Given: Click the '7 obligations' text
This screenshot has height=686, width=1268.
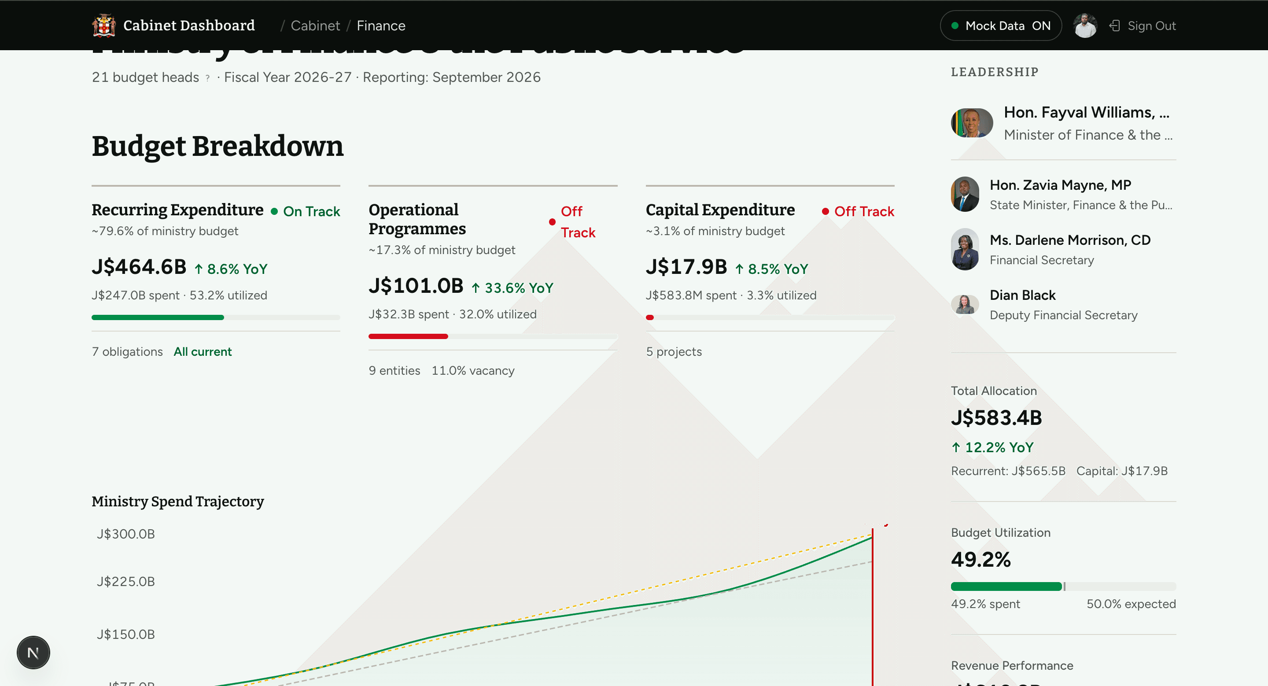Looking at the screenshot, I should pos(127,352).
